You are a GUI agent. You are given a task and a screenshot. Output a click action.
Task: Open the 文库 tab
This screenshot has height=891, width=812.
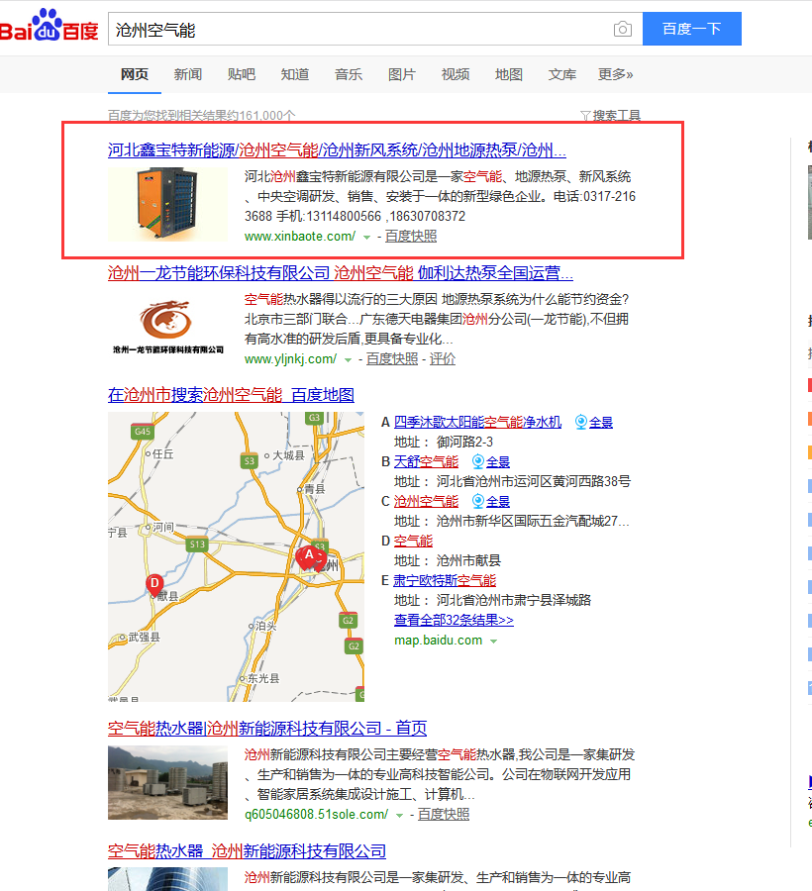coord(562,74)
